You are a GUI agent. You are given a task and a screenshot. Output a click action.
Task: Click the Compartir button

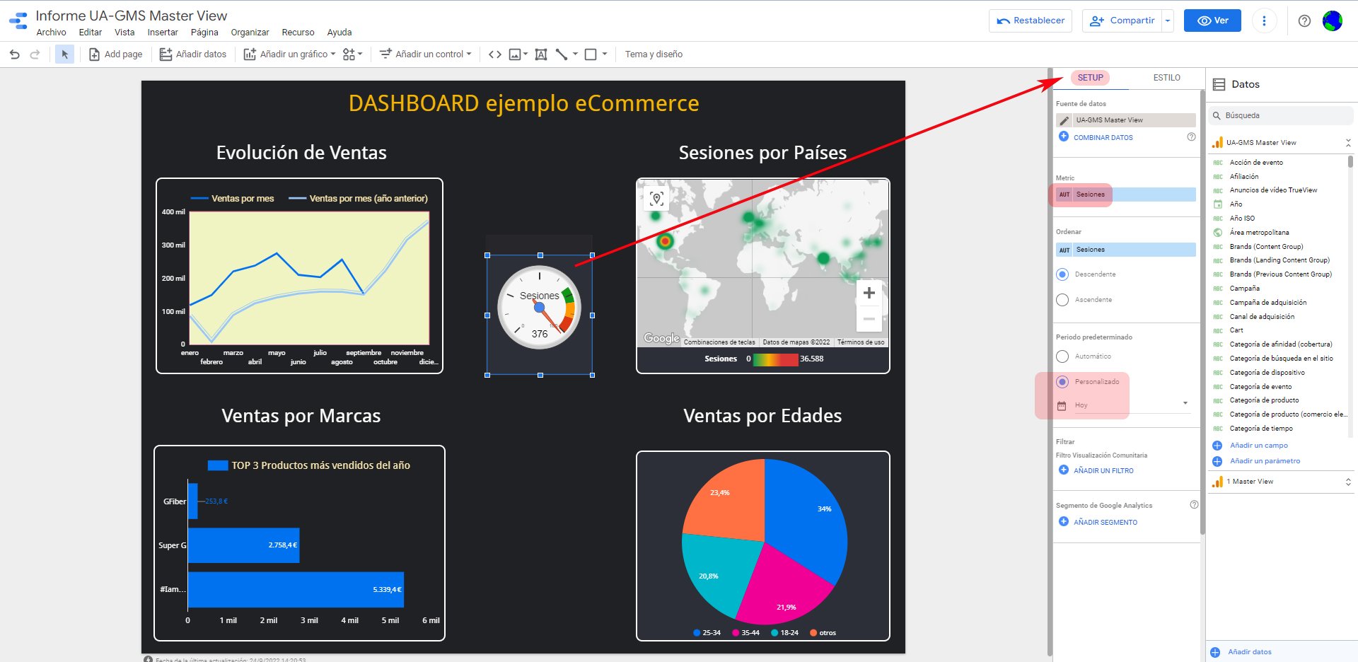[1122, 21]
